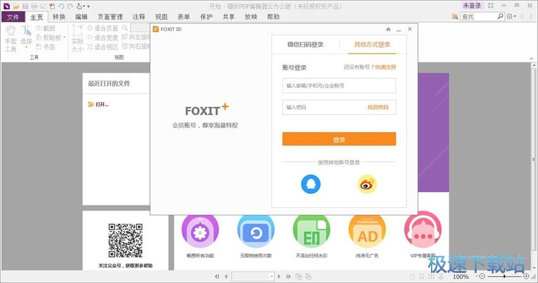Viewport: 538px width, 283px height.
Task: Set view to Actual Size (实际大小)
Action: coord(77,39)
